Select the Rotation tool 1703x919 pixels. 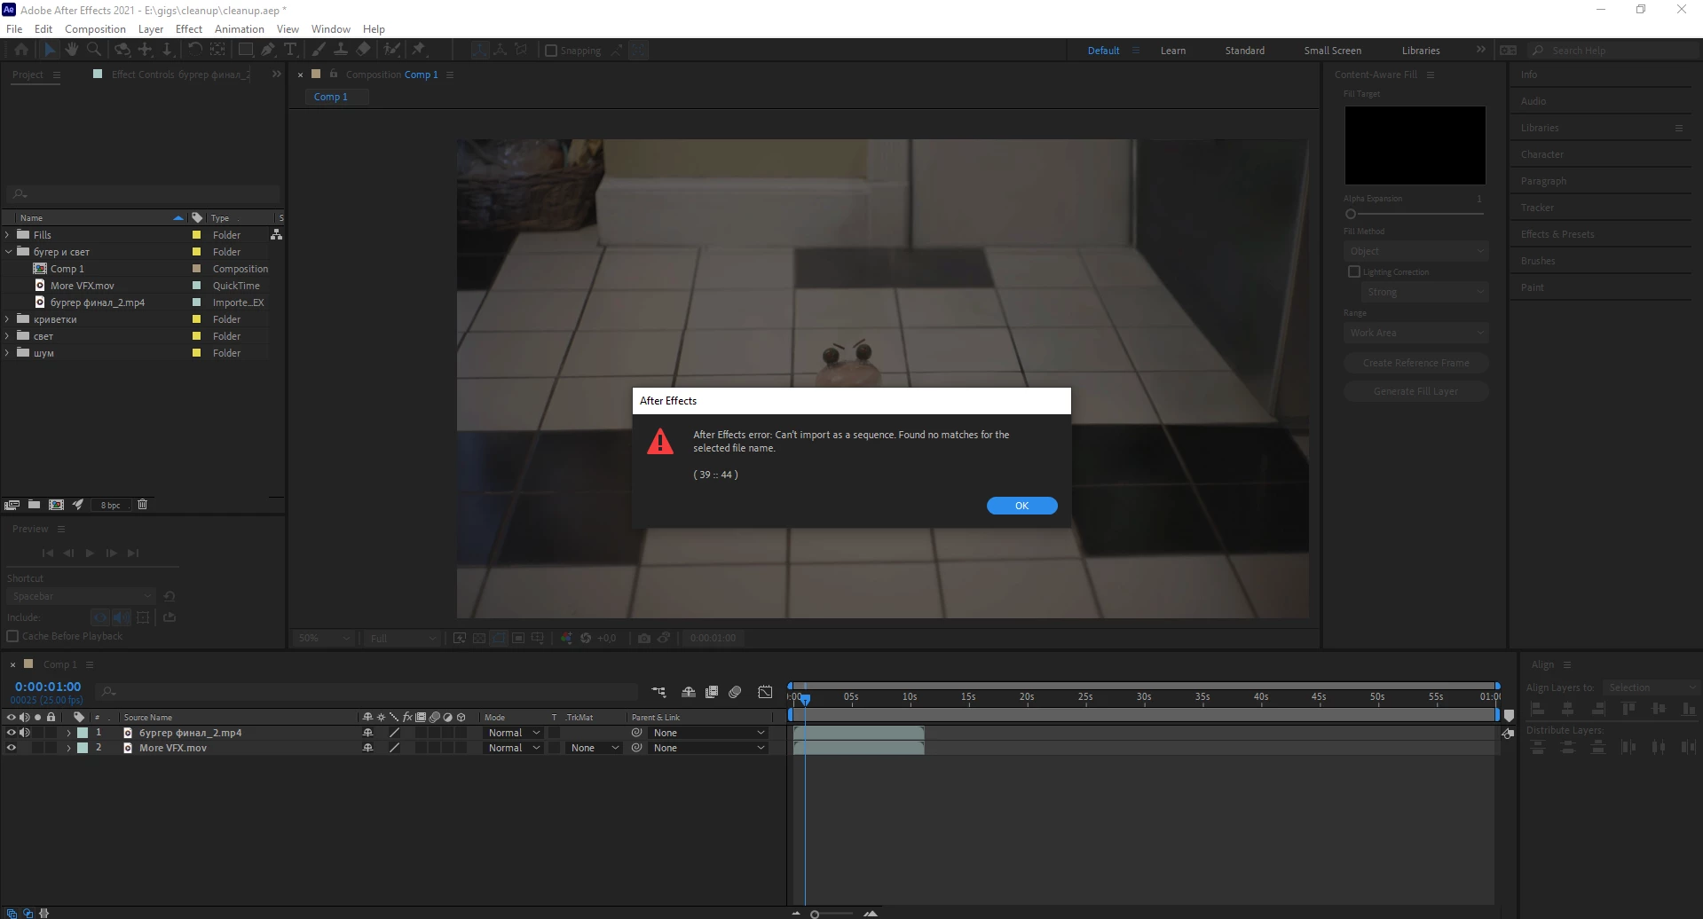tap(194, 51)
